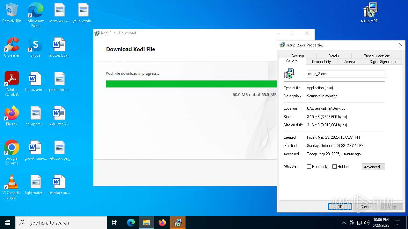This screenshot has height=229, width=408.
Task: Click the green Kodi download progress bar
Action: click(191, 84)
